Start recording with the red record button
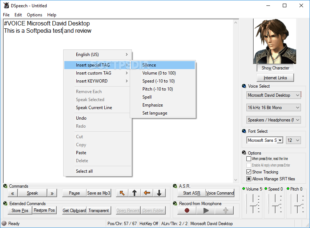The height and width of the screenshot is (228, 310). click(187, 211)
